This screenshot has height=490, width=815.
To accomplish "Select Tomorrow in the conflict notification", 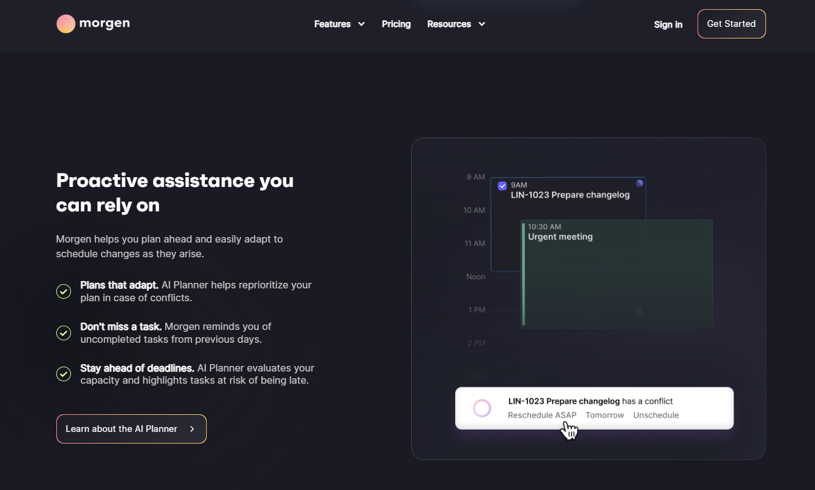I will [605, 415].
